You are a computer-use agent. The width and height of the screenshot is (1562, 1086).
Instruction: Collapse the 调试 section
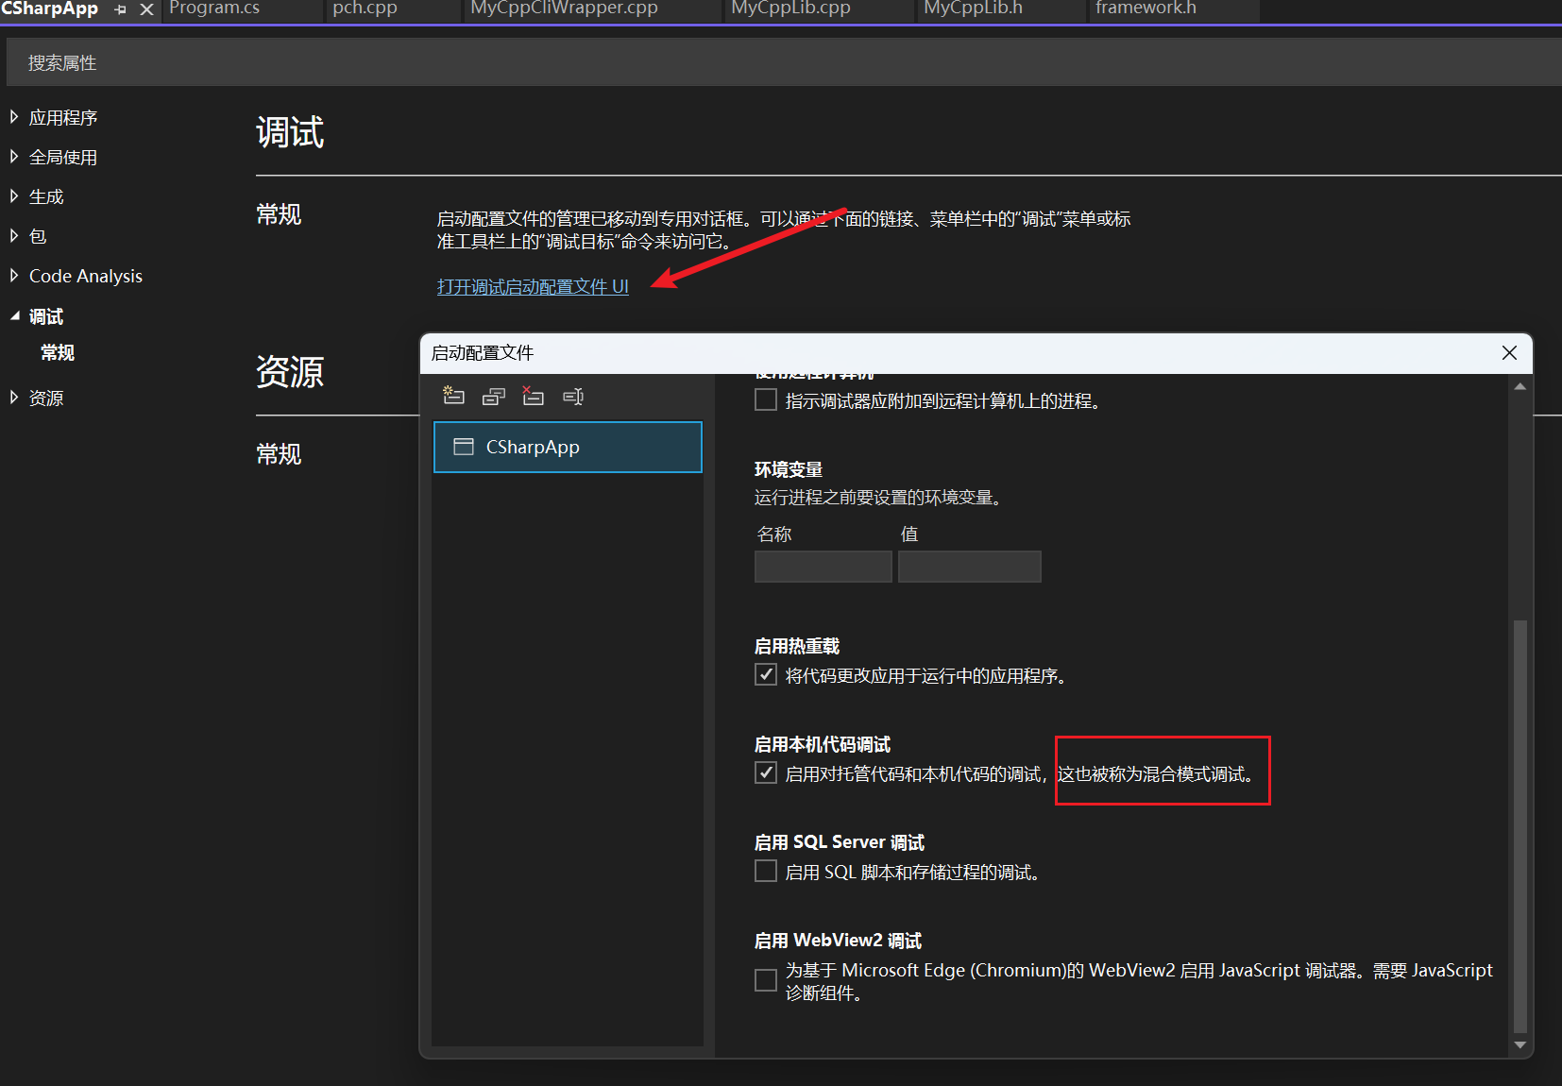point(14,316)
